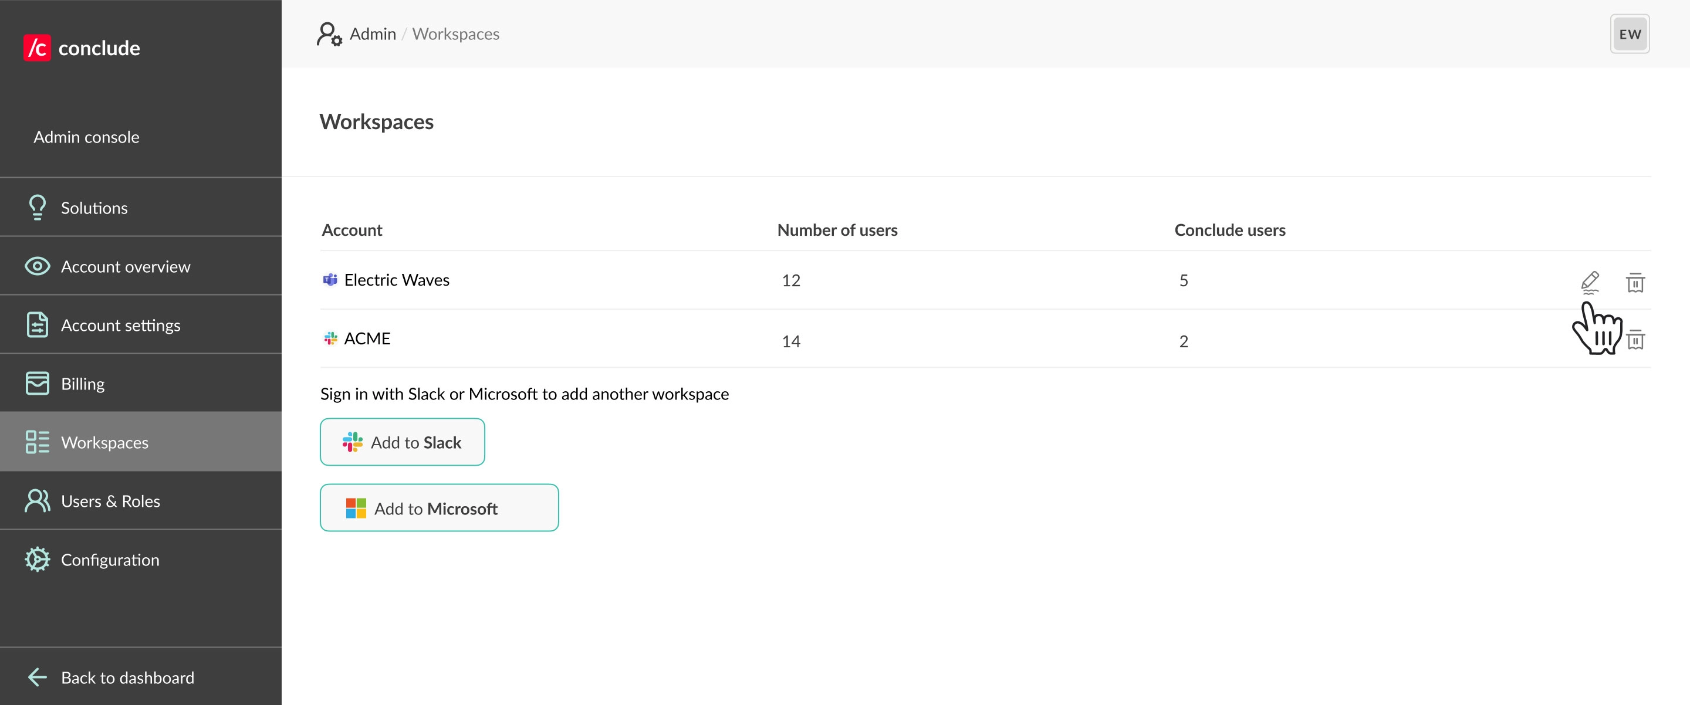Screen dimensions: 1690x705
Task: Open Account settings sidebar item
Action: (120, 326)
